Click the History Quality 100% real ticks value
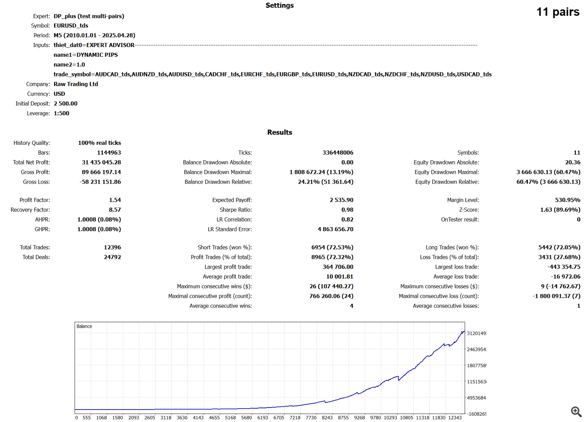587x422 pixels. point(99,143)
